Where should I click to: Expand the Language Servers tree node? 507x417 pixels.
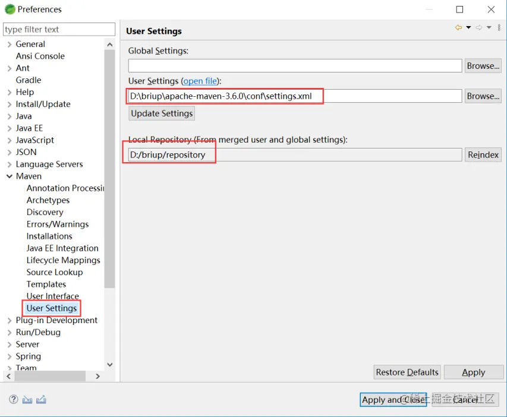tap(10, 165)
